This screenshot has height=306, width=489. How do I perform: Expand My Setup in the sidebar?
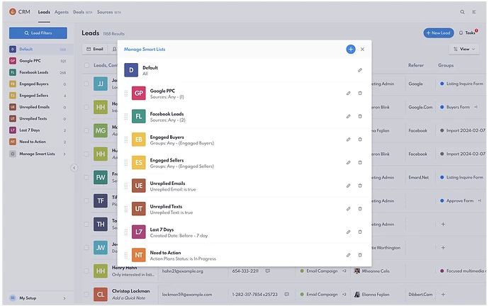coord(38,298)
